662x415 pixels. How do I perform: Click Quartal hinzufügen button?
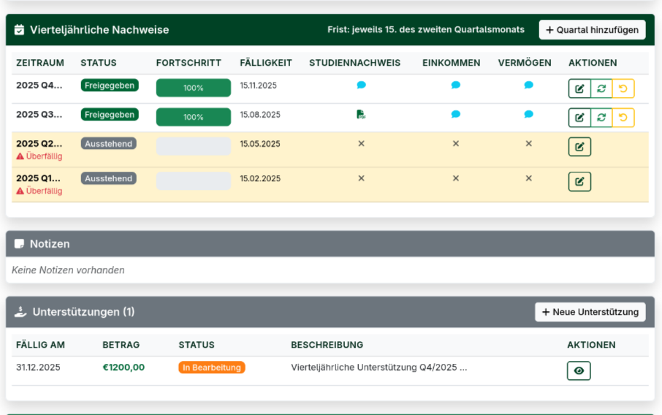pyautogui.click(x=592, y=30)
